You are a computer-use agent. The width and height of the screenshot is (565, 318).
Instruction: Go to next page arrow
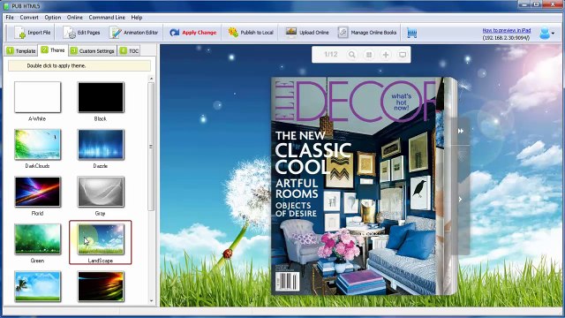tap(460, 199)
